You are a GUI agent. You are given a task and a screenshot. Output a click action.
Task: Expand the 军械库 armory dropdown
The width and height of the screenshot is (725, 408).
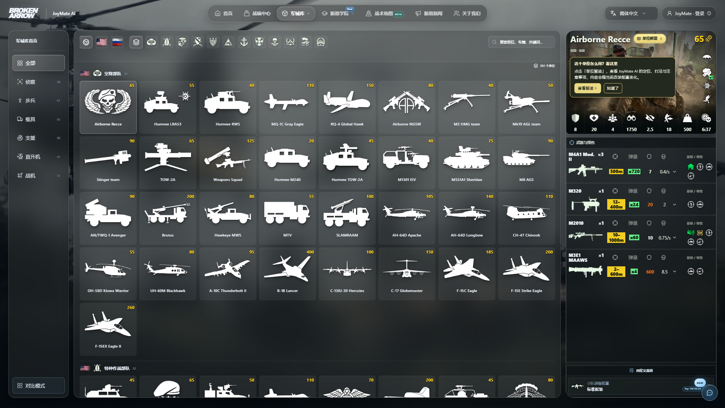[296, 14]
